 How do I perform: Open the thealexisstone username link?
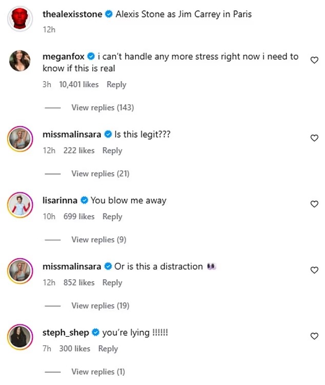point(72,14)
